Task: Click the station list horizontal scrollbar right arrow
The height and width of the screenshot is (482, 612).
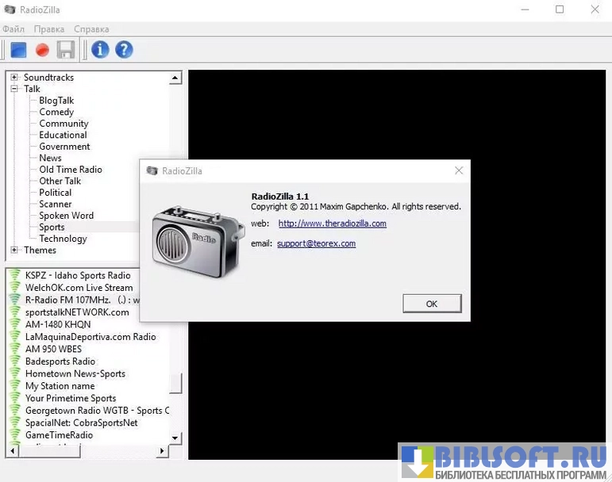Action: (x=163, y=451)
